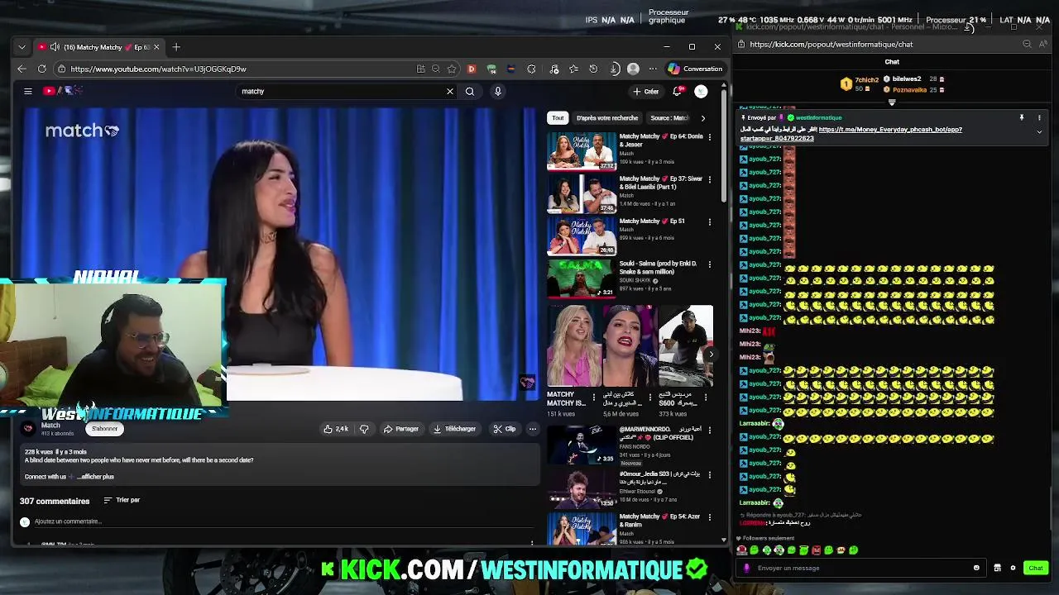Image resolution: width=1059 pixels, height=595 pixels.
Task: Go back in the YouTube browser window
Action: [x=22, y=69]
